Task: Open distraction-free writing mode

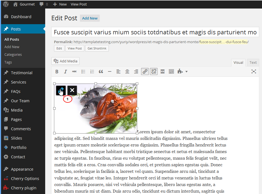Action: point(253,71)
